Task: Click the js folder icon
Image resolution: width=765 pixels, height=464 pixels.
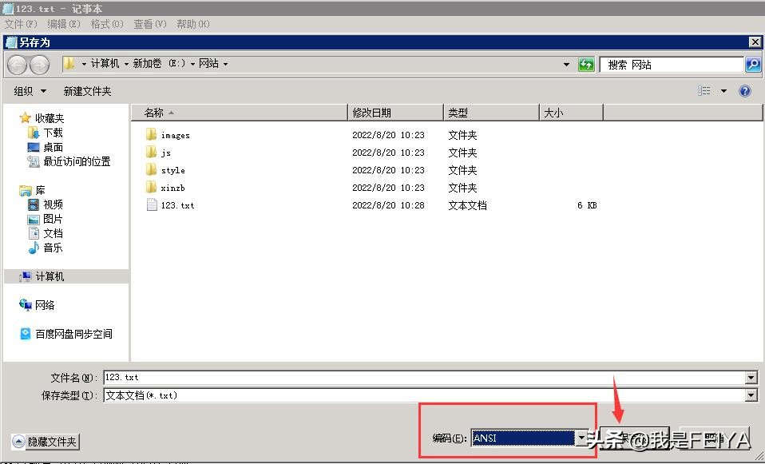Action: (x=151, y=153)
